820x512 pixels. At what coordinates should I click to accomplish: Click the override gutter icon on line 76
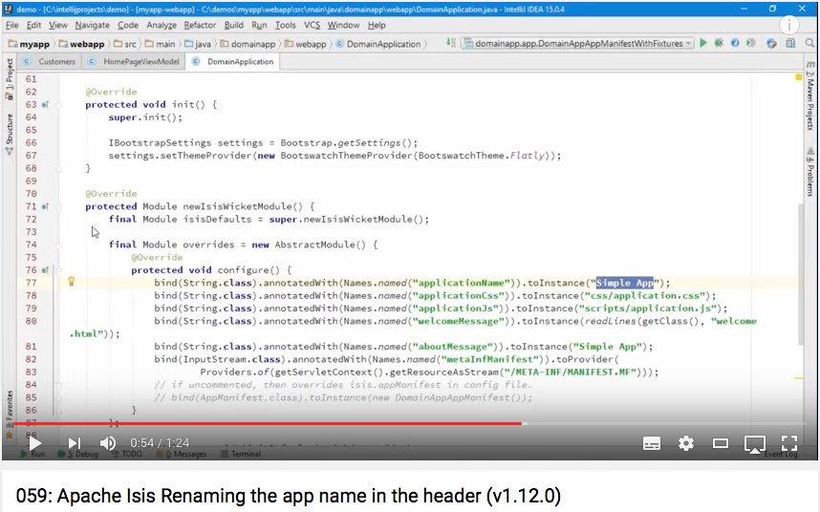coord(45,270)
